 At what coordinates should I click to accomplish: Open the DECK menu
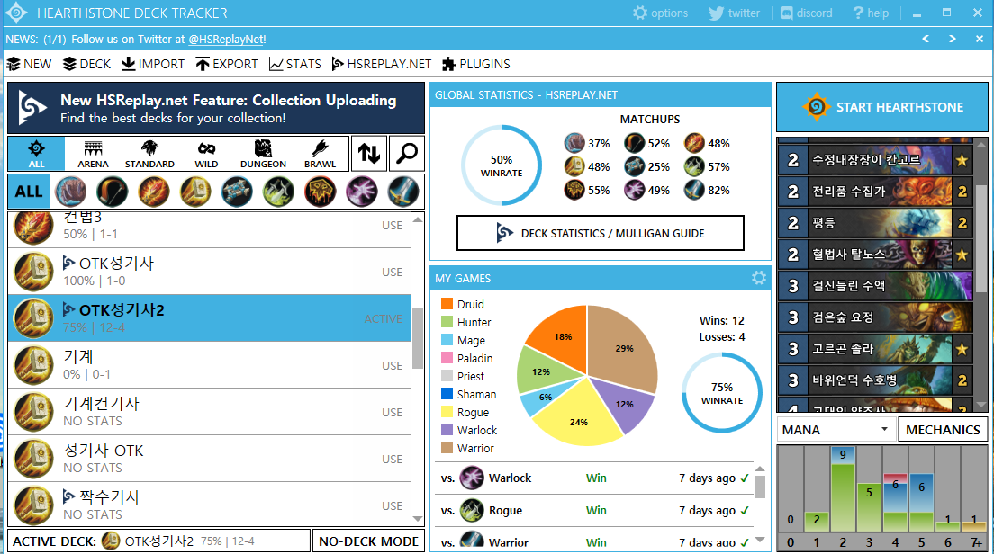click(86, 64)
